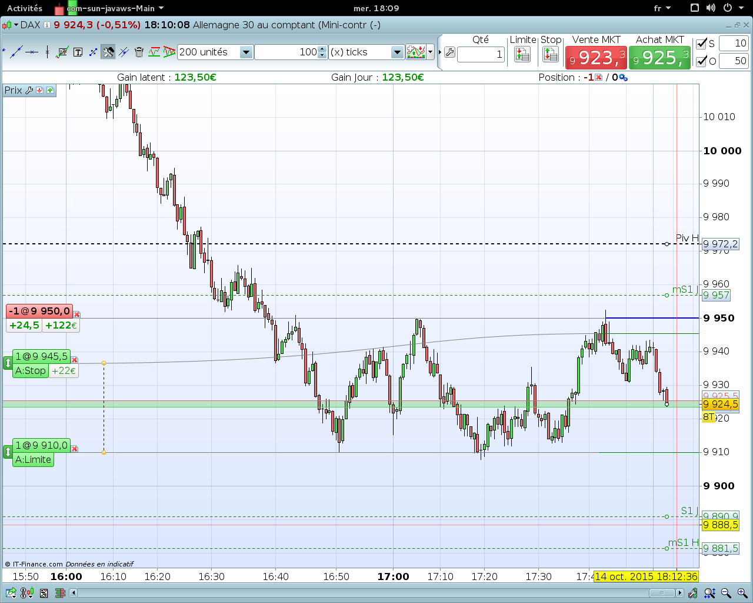Open the indicator list tool

click(x=62, y=52)
